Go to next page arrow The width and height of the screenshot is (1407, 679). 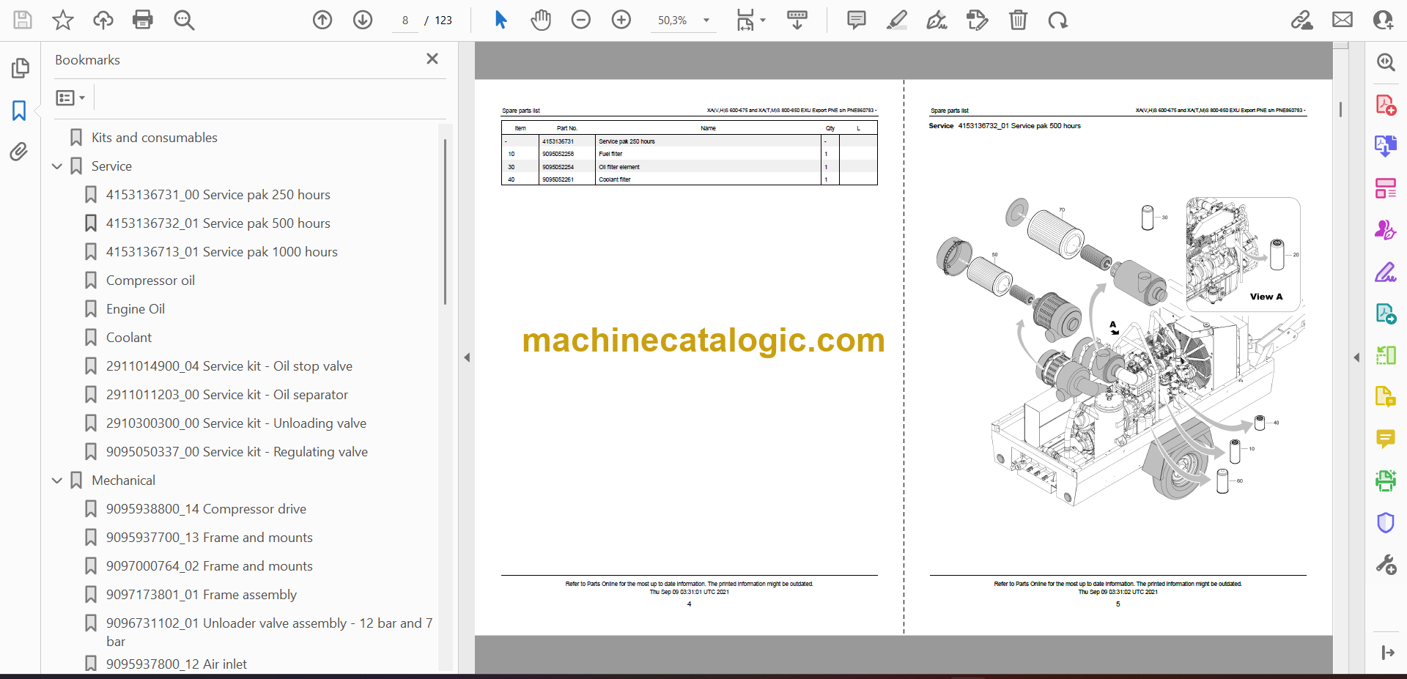point(363,20)
